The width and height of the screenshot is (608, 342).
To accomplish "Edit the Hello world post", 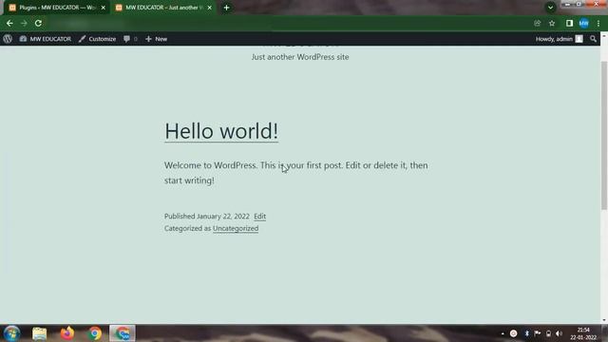I will pyautogui.click(x=259, y=217).
